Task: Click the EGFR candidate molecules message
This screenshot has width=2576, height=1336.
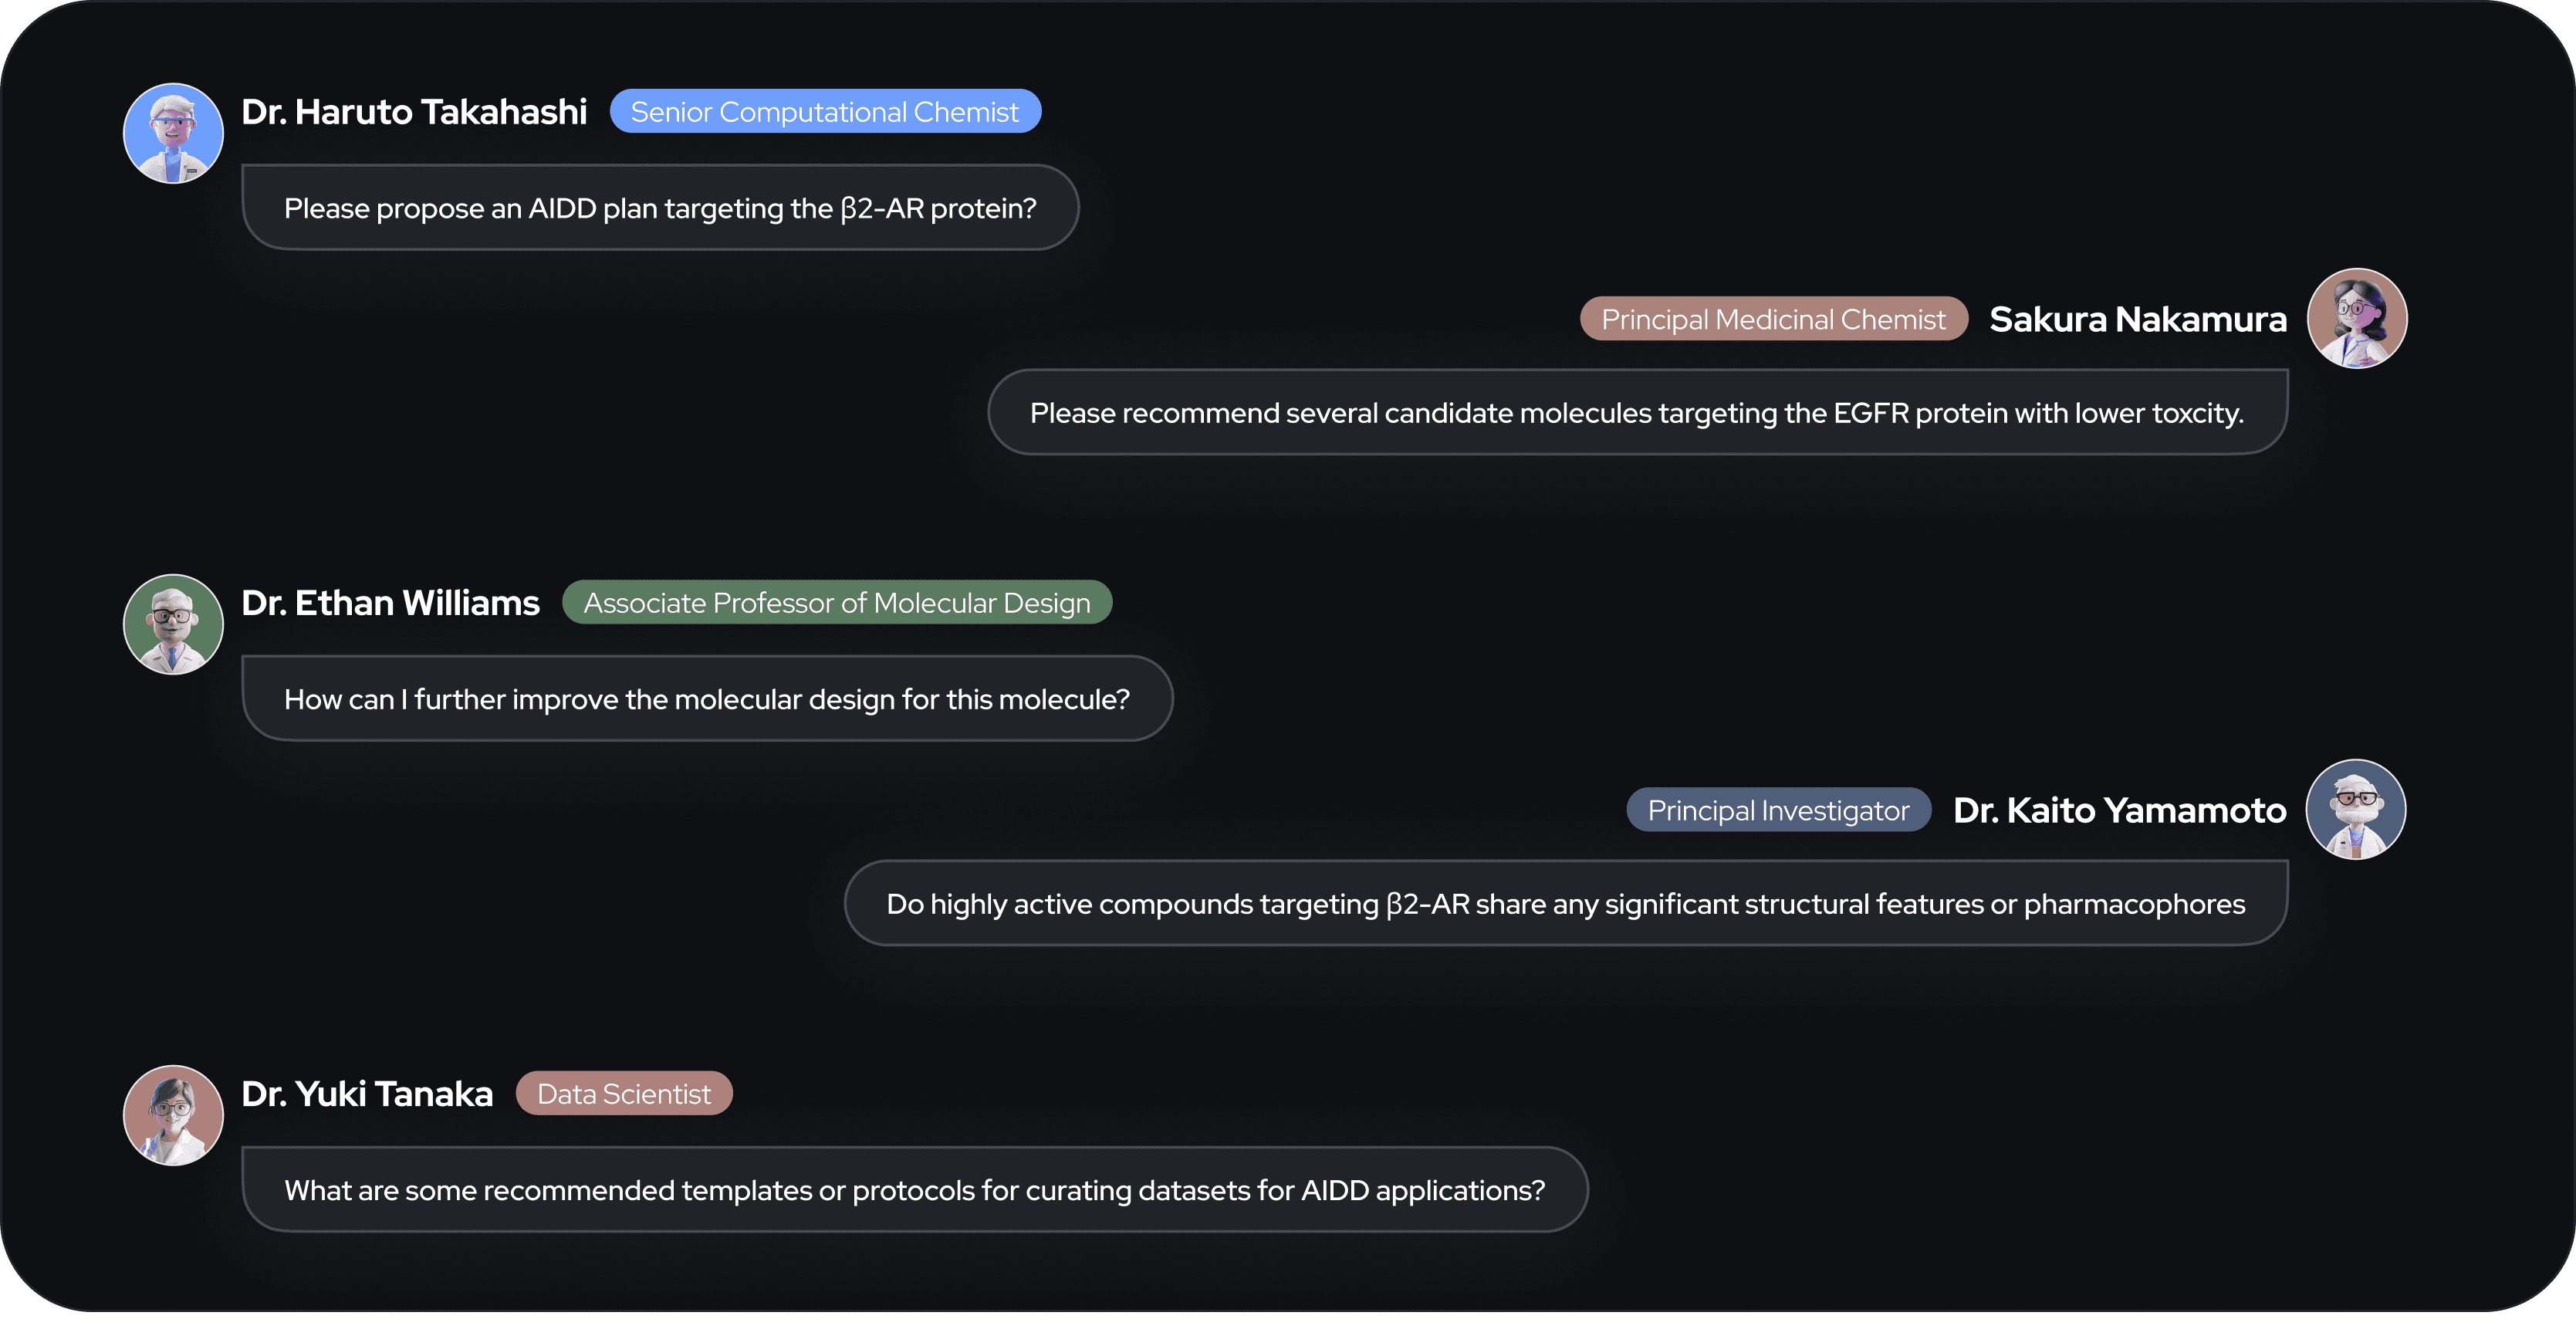Action: click(1637, 413)
